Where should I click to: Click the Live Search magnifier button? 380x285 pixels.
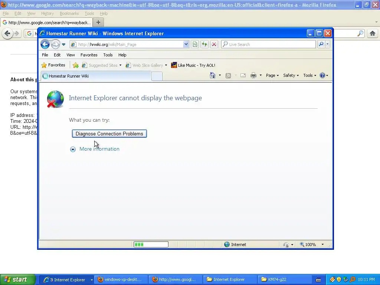click(321, 44)
